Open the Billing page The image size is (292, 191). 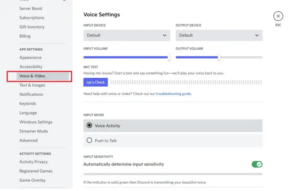(x=25, y=36)
